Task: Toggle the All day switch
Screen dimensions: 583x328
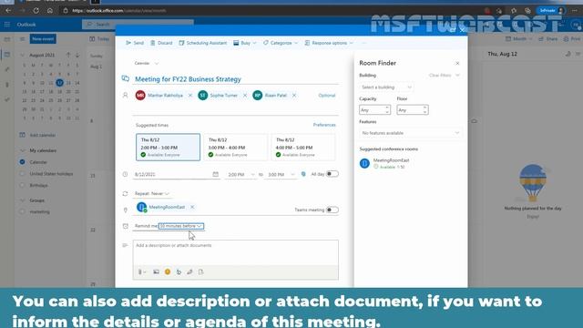Action: tap(332, 174)
